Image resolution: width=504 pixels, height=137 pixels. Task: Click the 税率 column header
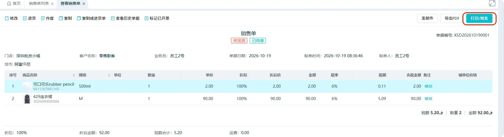pos(334,75)
